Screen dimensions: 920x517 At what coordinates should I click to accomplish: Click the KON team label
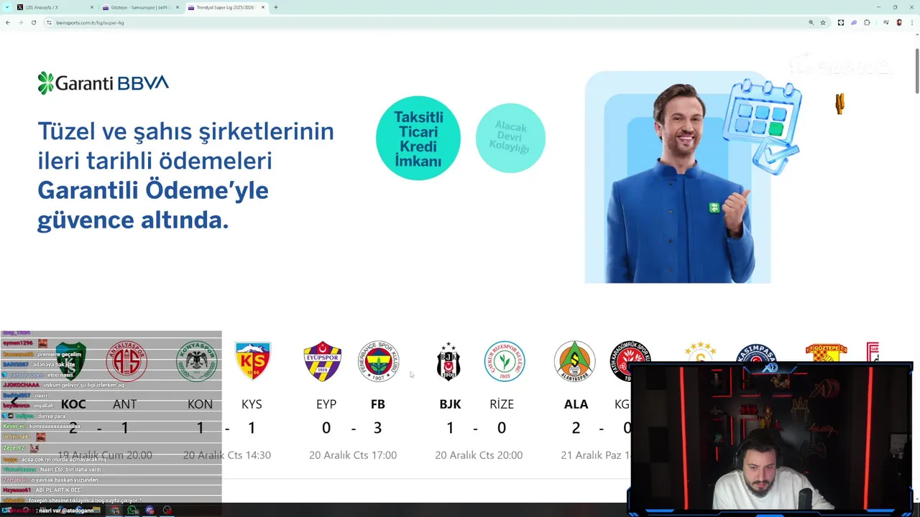[200, 404]
